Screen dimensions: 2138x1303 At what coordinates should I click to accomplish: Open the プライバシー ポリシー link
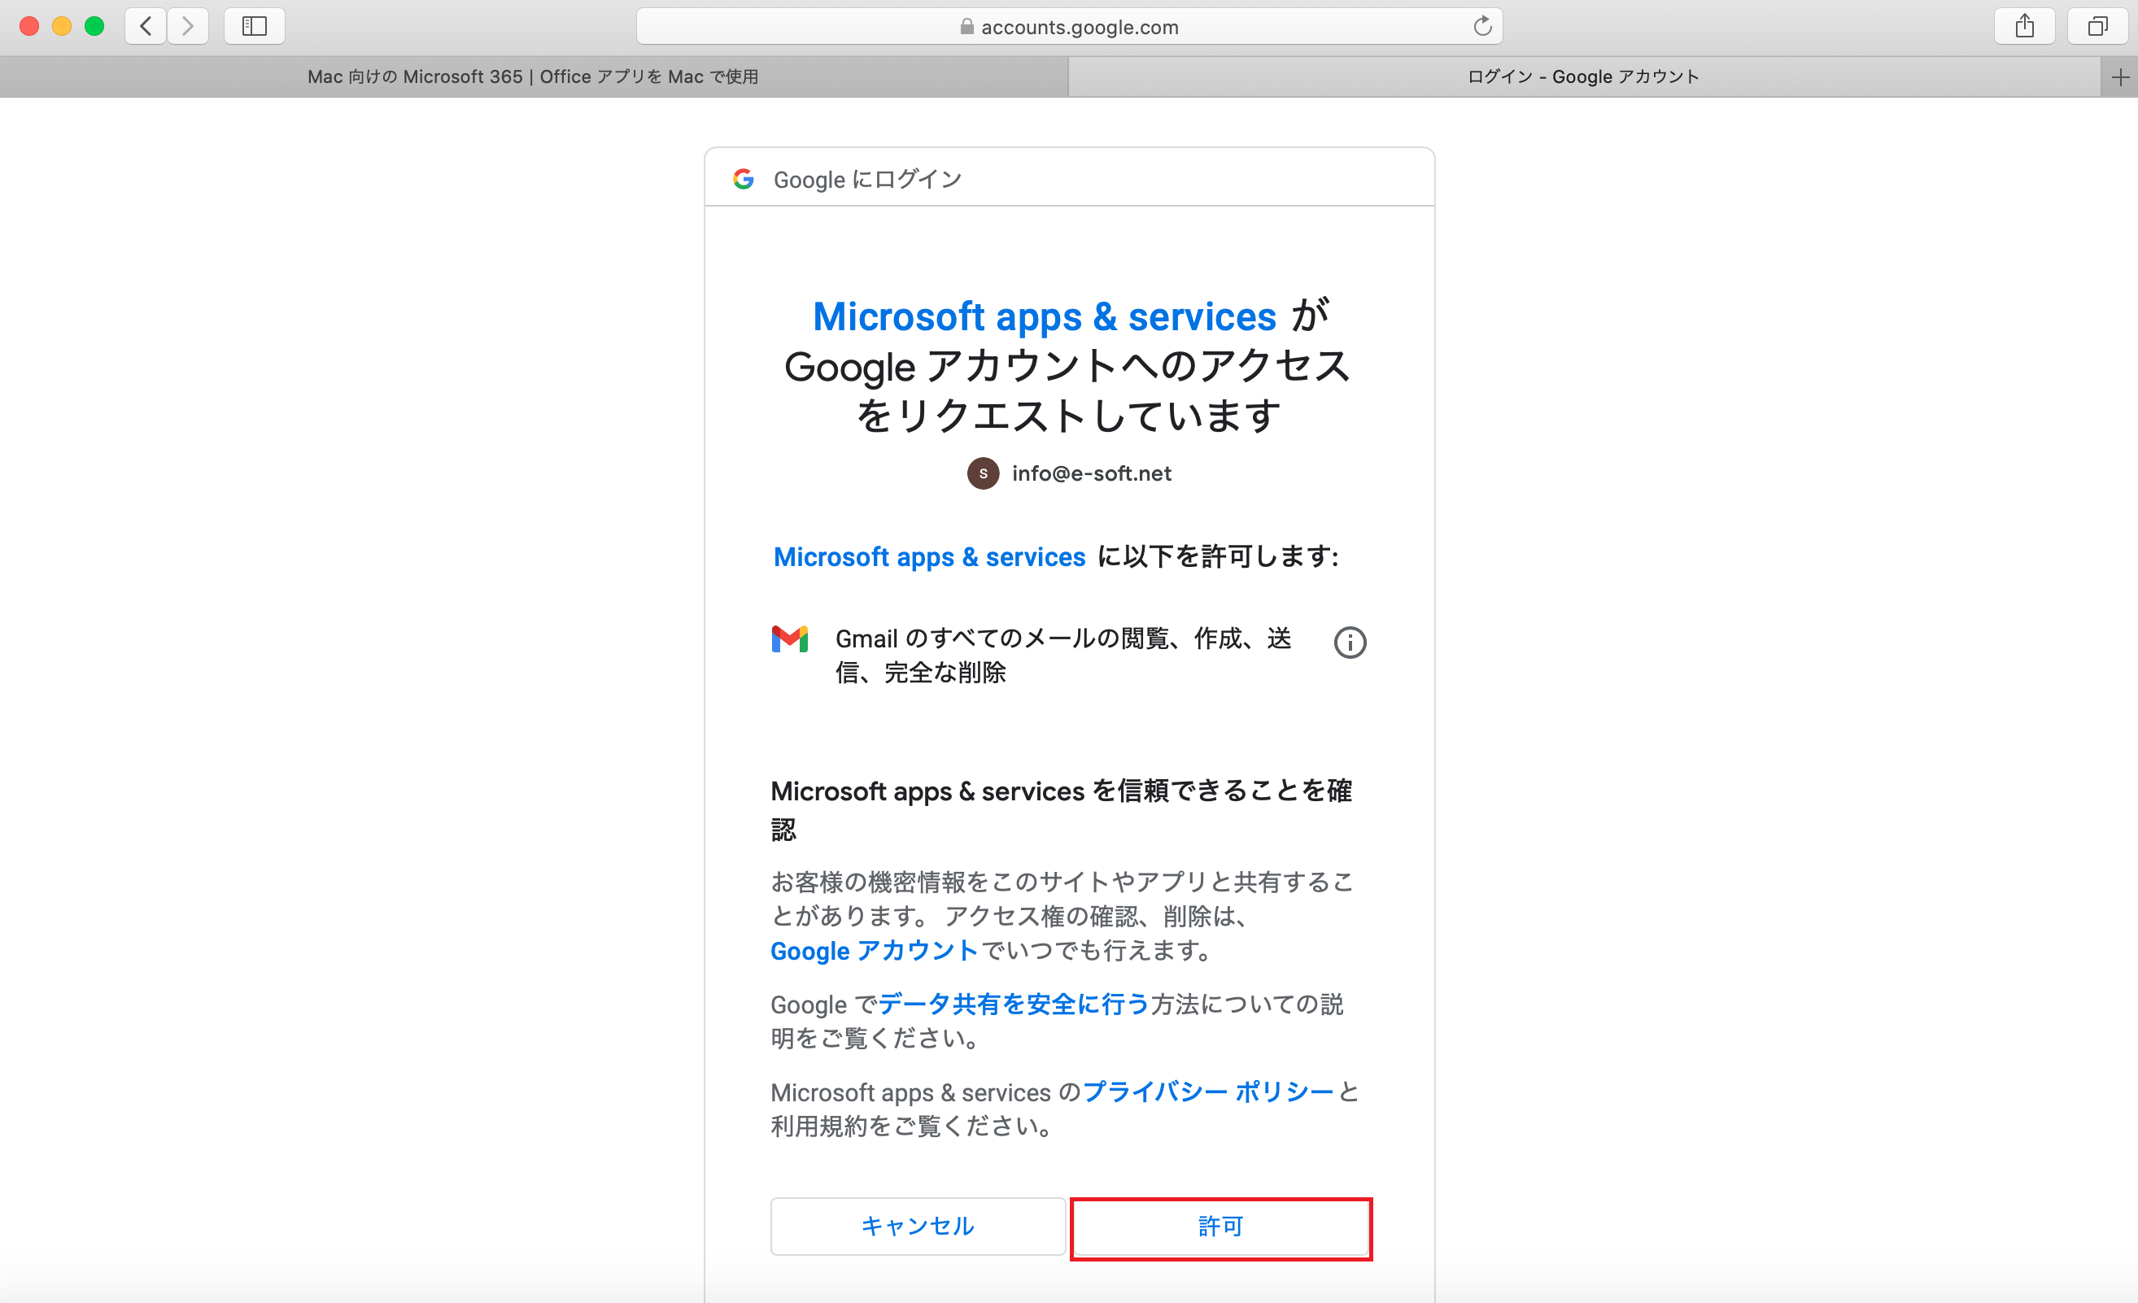pos(1208,1092)
